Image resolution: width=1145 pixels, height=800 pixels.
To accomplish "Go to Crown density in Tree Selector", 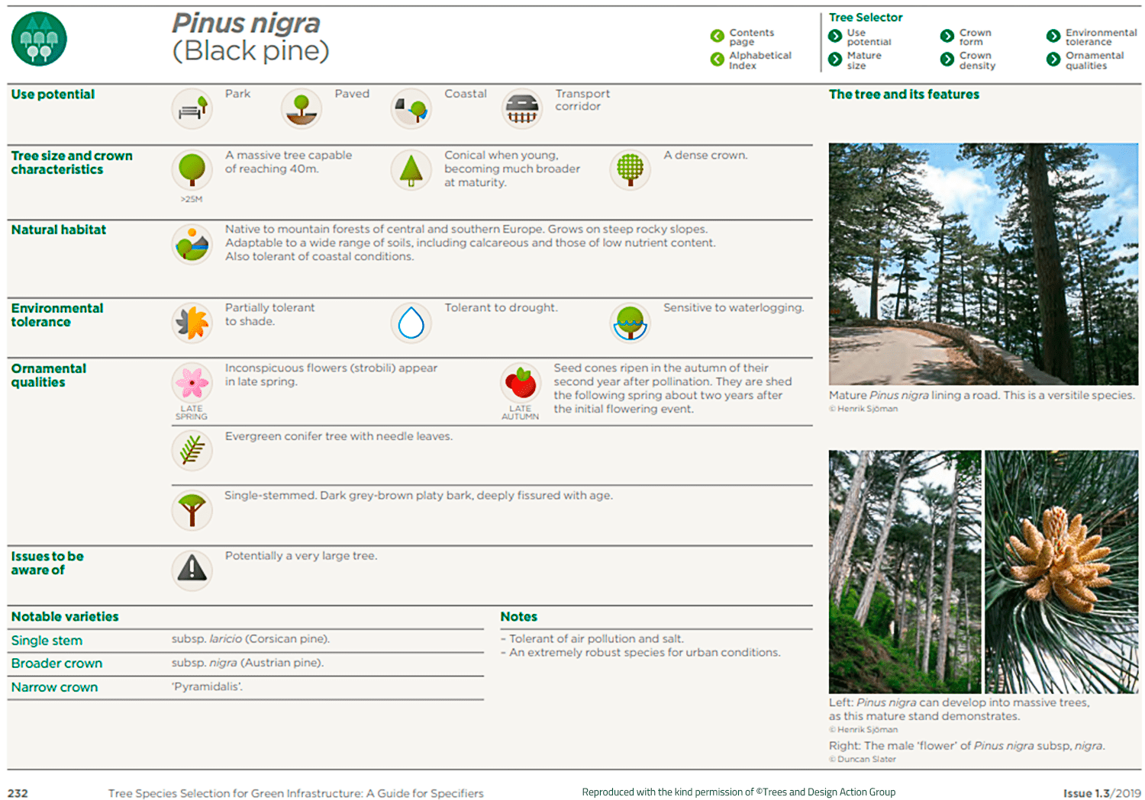I will tap(978, 60).
